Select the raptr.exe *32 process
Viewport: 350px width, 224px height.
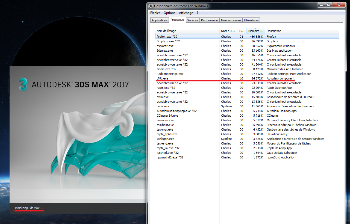[x=247, y=88]
